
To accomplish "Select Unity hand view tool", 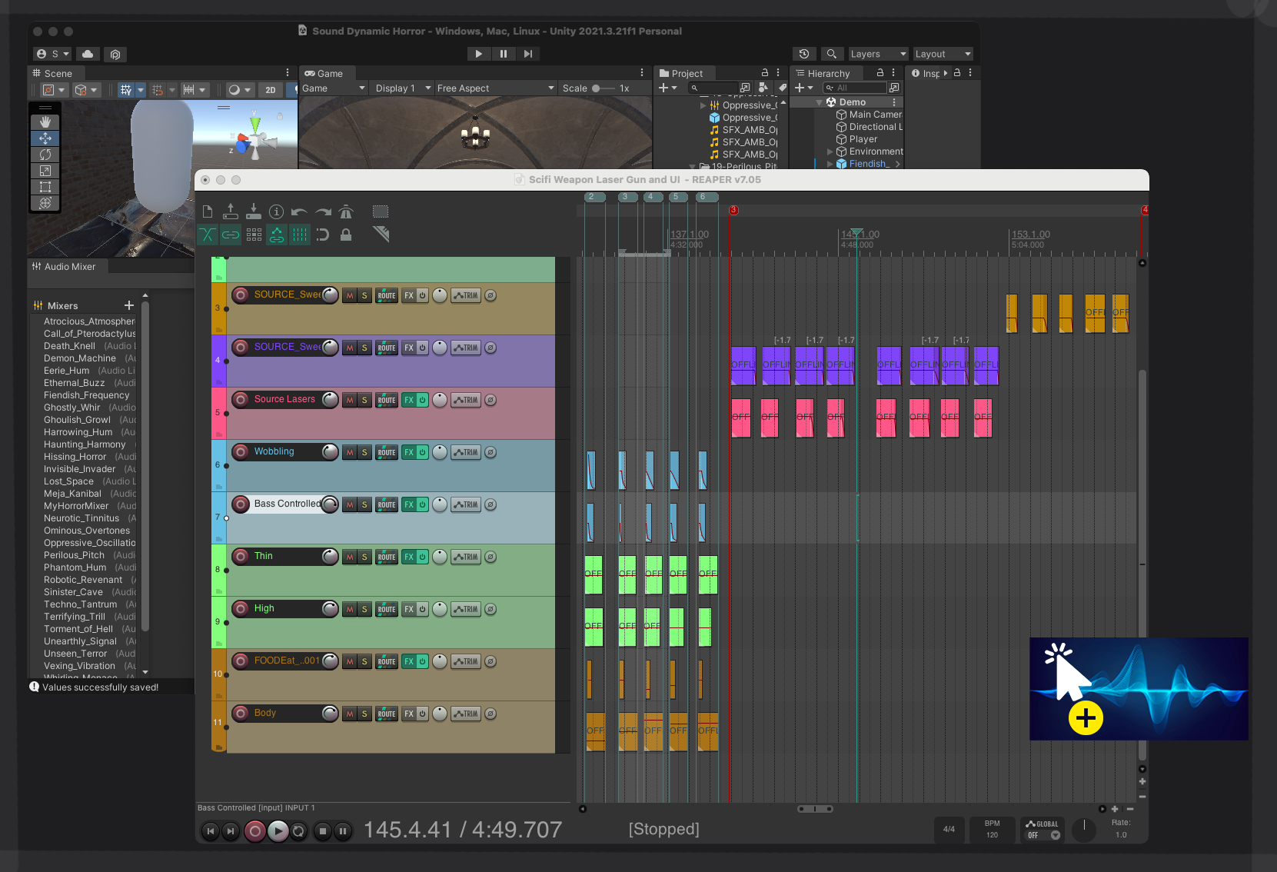I will [x=45, y=122].
